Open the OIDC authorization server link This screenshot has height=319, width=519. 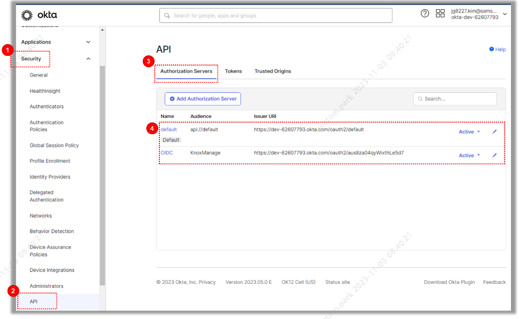(167, 153)
